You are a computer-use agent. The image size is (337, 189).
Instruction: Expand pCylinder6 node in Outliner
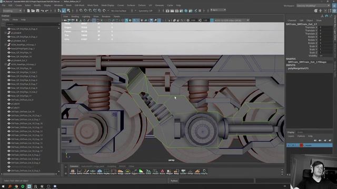coord(6,33)
